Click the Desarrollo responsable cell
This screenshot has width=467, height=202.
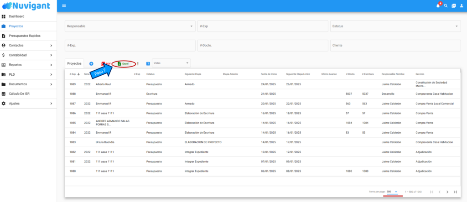[388, 94]
